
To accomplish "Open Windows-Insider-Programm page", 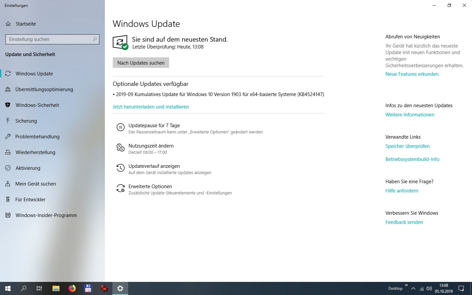I will [x=52, y=215].
